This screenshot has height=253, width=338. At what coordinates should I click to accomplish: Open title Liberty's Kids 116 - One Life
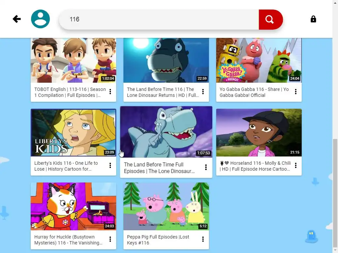tap(66, 166)
